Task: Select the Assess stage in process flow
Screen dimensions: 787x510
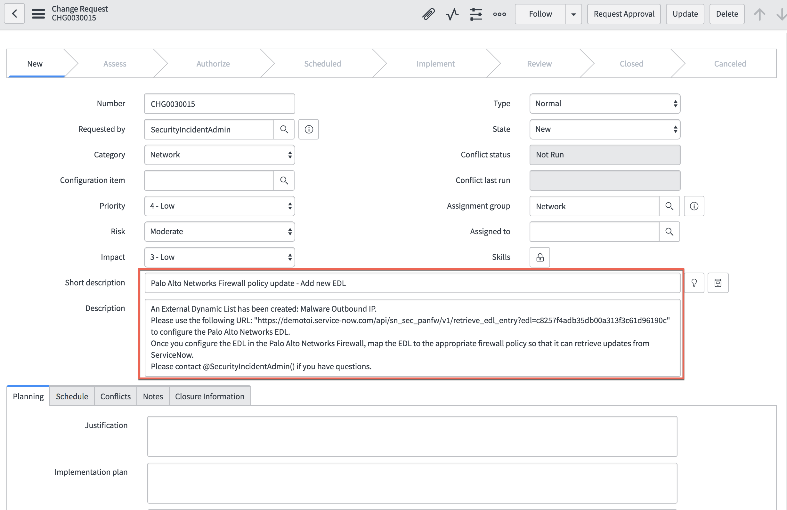Action: (115, 64)
